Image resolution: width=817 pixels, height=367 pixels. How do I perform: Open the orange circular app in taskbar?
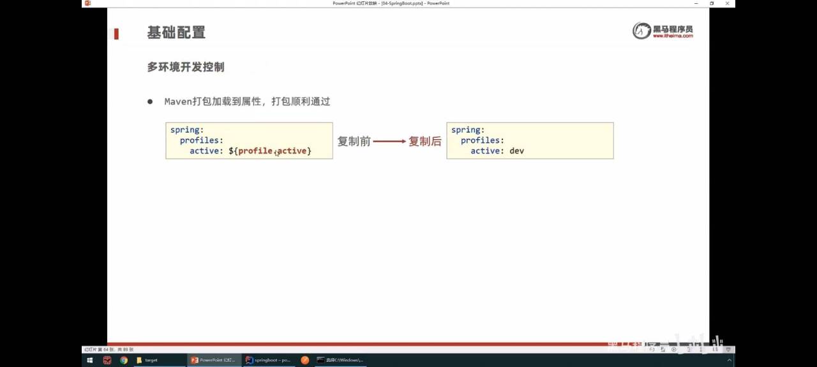coord(305,360)
